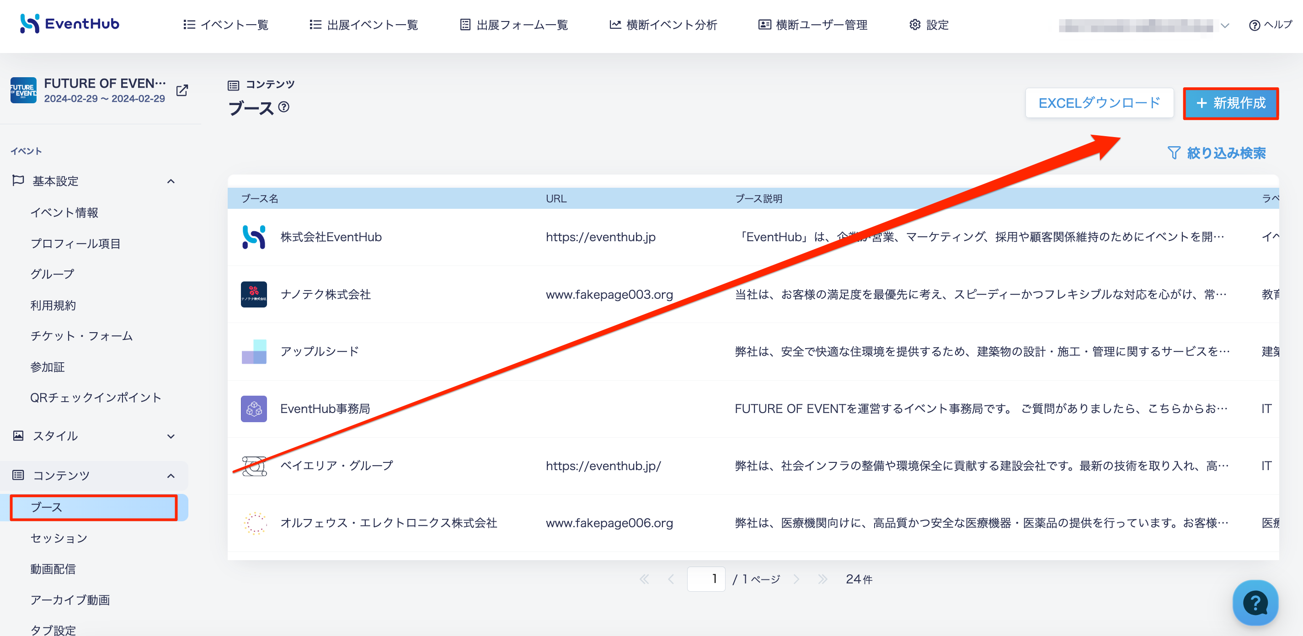Open the ナノテク株式会社 booth row
The height and width of the screenshot is (636, 1303).
(753, 294)
